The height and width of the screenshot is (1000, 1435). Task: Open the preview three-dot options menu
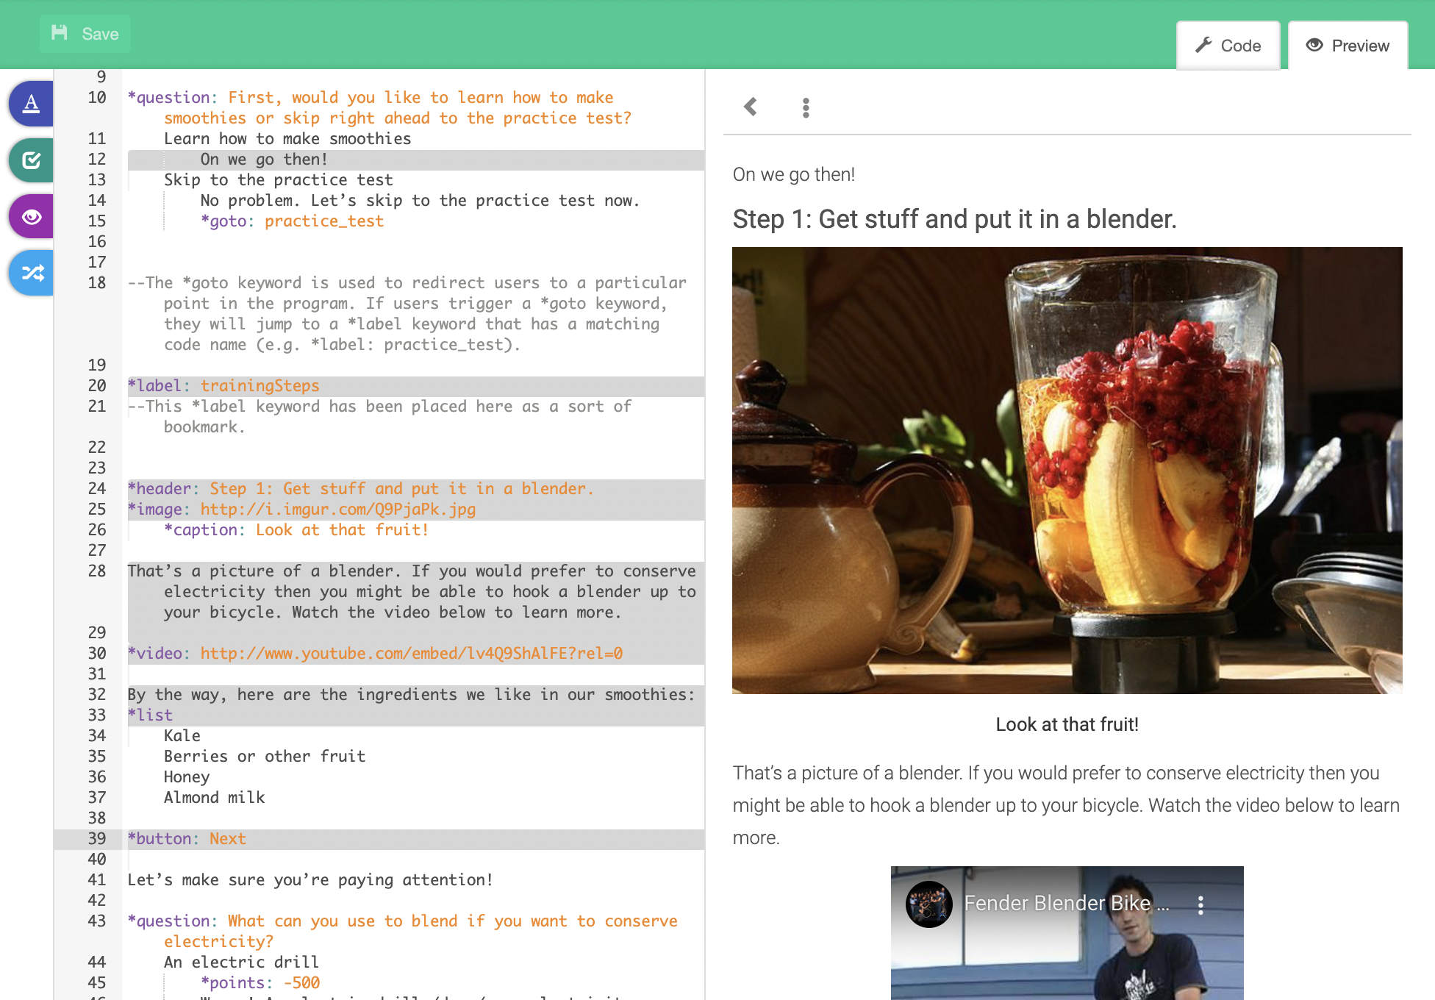point(806,108)
